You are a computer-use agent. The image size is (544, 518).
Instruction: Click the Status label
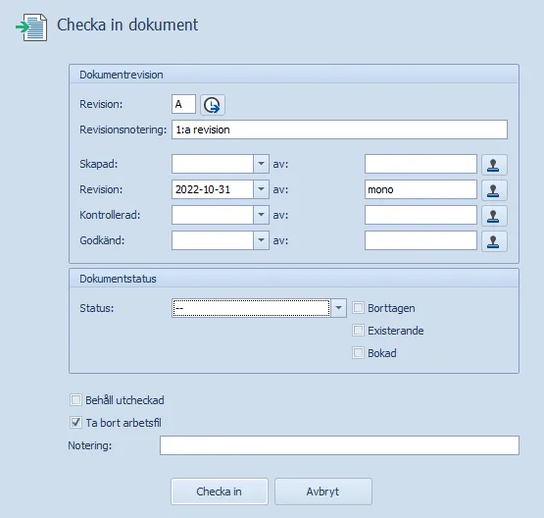[x=97, y=308]
